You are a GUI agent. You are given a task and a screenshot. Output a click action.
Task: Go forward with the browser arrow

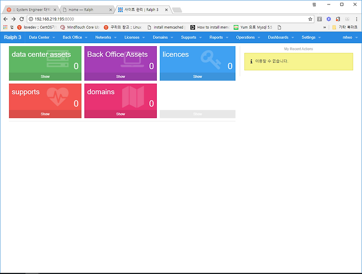[x=14, y=19]
